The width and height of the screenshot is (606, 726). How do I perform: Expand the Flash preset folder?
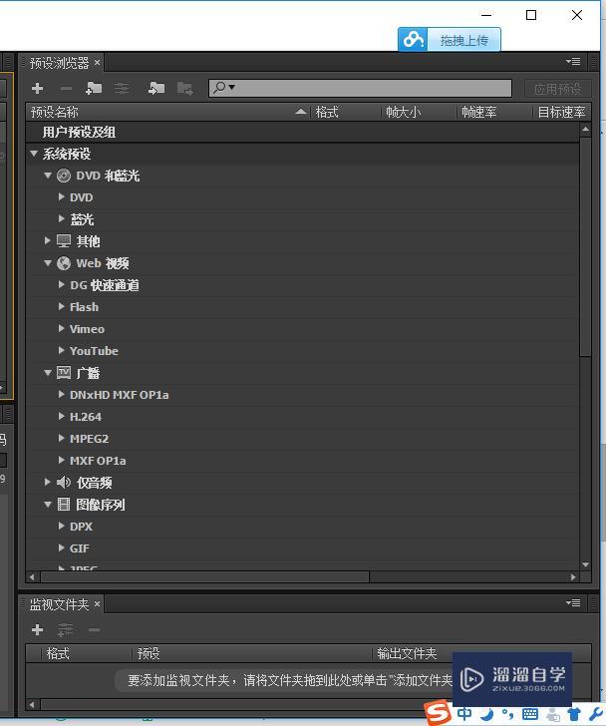point(61,306)
